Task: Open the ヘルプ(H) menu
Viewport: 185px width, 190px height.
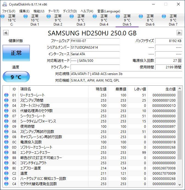Action: click(87, 11)
